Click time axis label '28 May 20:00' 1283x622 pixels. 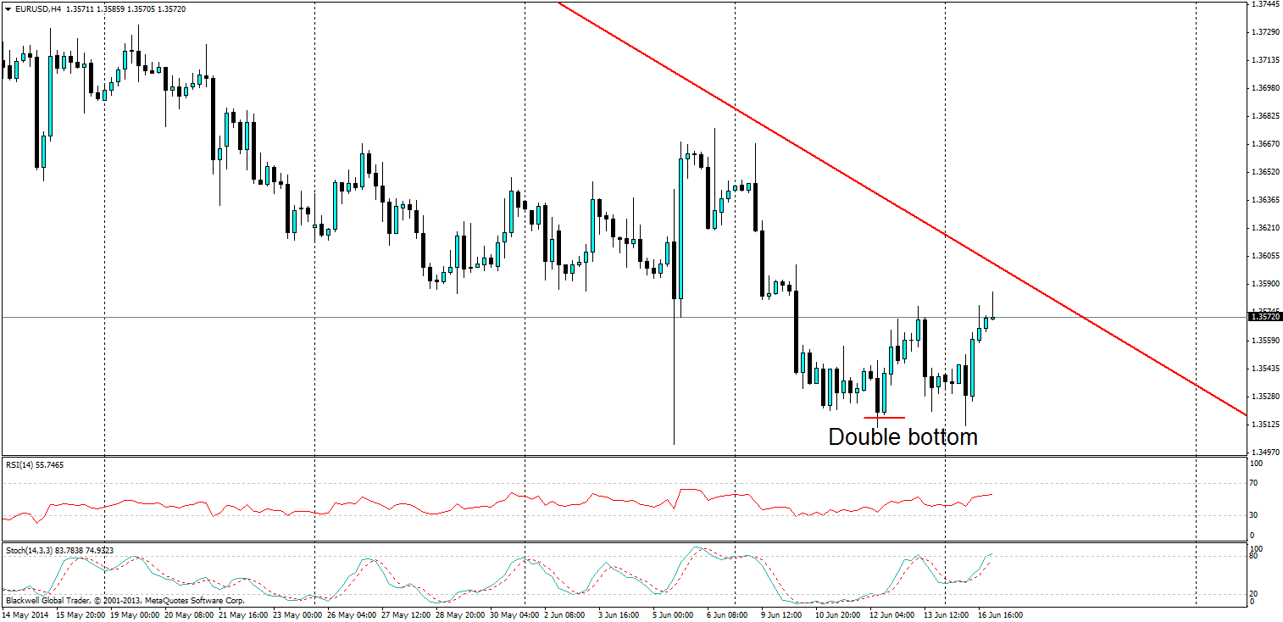459,615
